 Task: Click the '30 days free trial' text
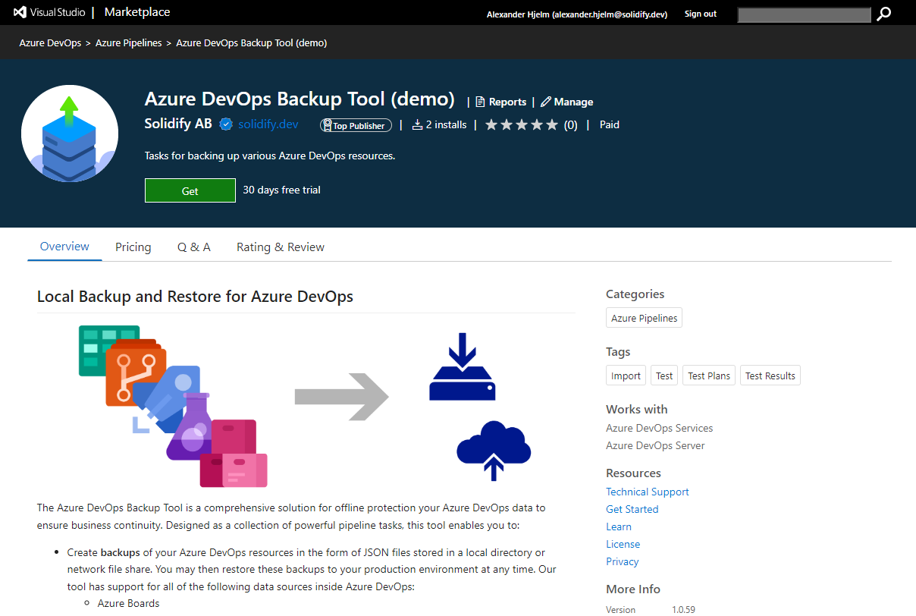pos(282,190)
